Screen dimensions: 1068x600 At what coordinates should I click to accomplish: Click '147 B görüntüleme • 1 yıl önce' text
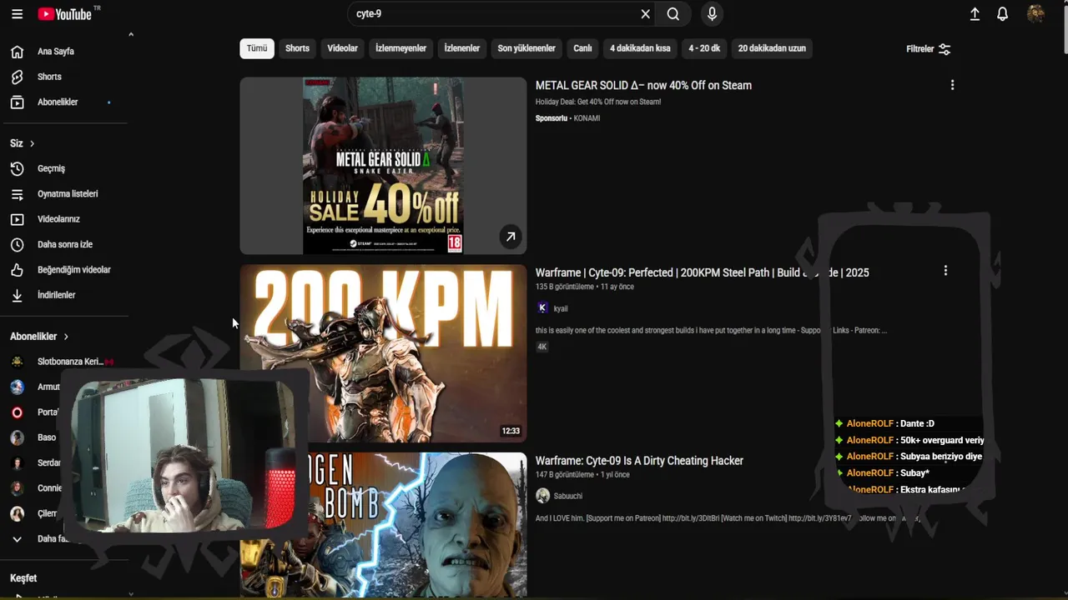point(582,475)
